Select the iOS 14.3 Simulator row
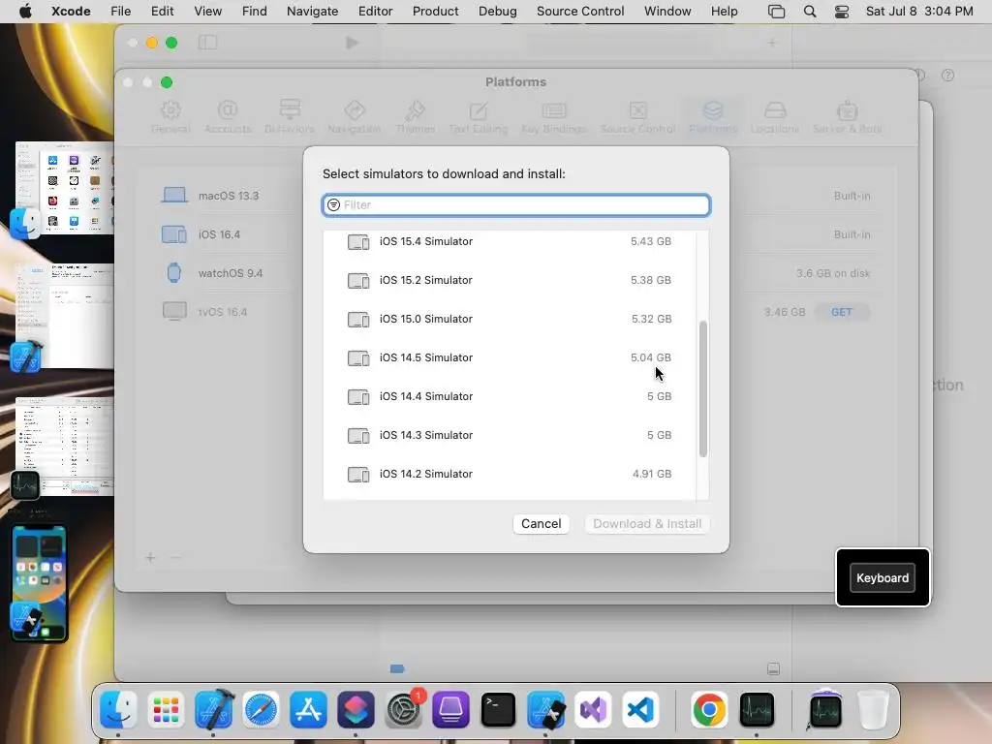Image resolution: width=992 pixels, height=744 pixels. (510, 435)
